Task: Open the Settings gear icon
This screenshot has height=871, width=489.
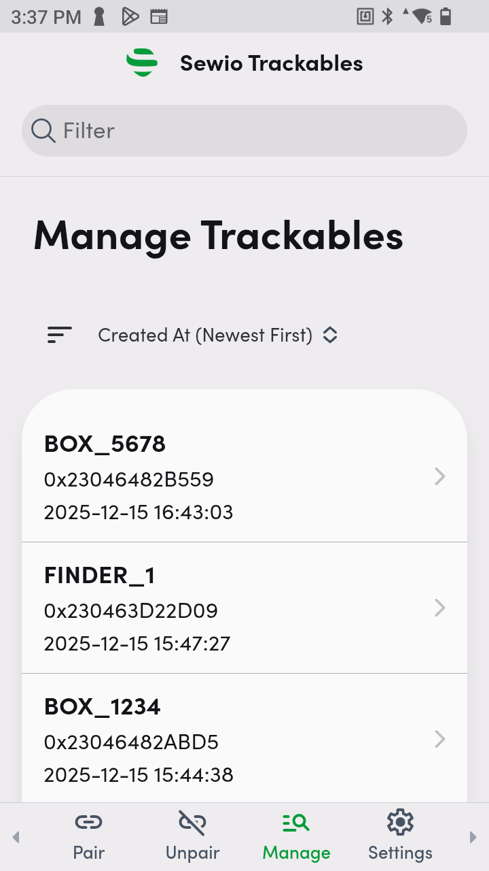Action: point(400,823)
